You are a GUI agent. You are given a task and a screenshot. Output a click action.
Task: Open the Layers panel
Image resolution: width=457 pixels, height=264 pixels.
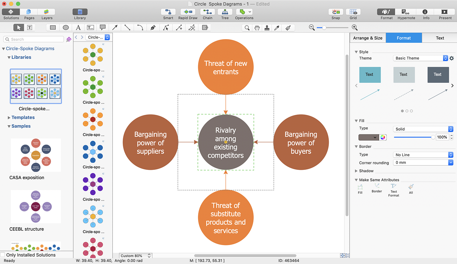point(47,12)
